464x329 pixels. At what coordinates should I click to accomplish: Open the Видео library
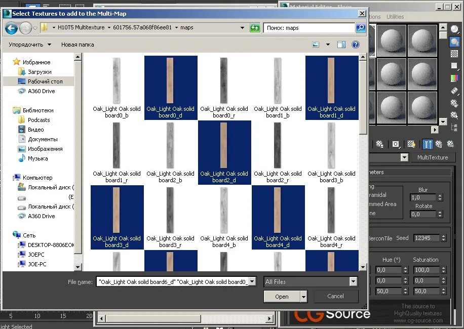point(36,130)
